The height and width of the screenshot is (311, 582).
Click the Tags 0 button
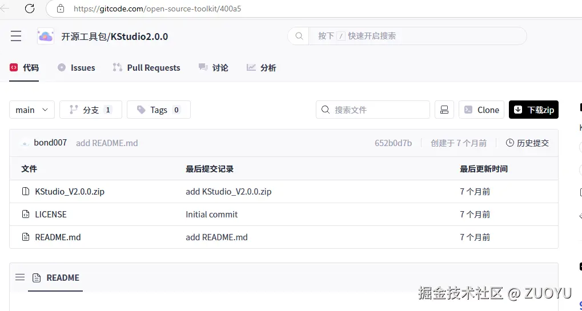158,110
